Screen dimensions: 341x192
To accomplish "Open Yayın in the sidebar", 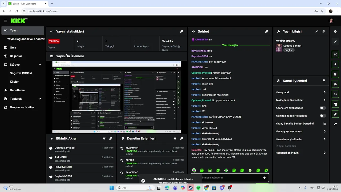I will pos(23,30).
